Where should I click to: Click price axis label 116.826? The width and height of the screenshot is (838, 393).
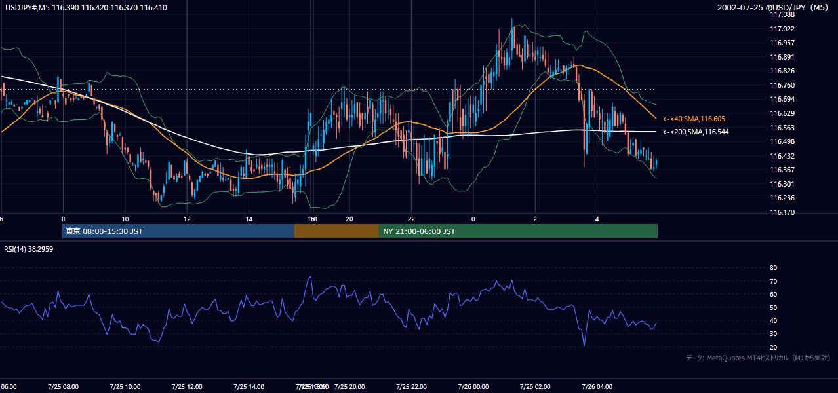point(782,71)
